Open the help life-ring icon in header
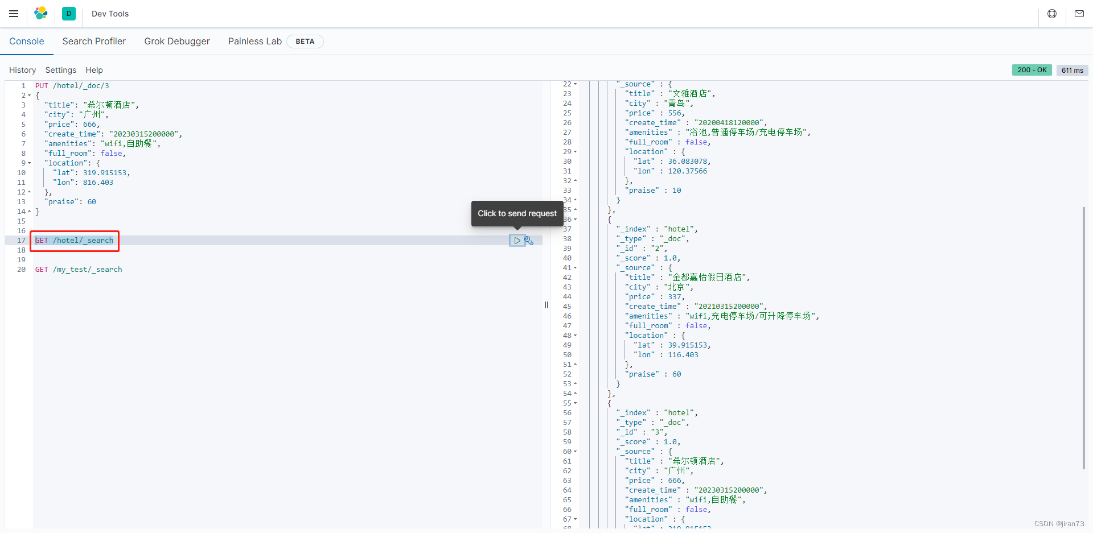 (x=1051, y=13)
